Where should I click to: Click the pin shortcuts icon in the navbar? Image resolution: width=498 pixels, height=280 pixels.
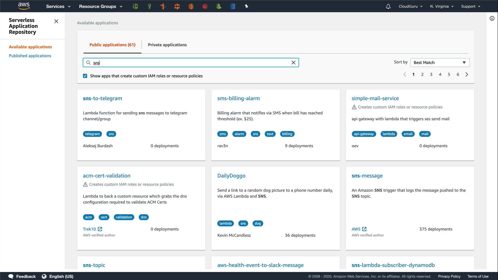(246, 6)
